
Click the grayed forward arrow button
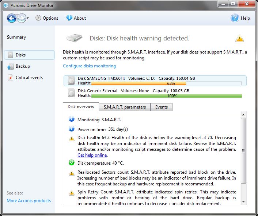click(x=22, y=18)
